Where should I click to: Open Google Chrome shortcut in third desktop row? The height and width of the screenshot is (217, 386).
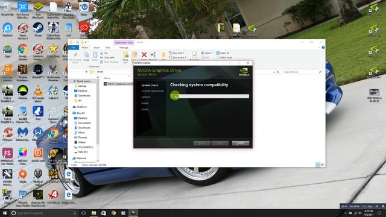point(23,49)
